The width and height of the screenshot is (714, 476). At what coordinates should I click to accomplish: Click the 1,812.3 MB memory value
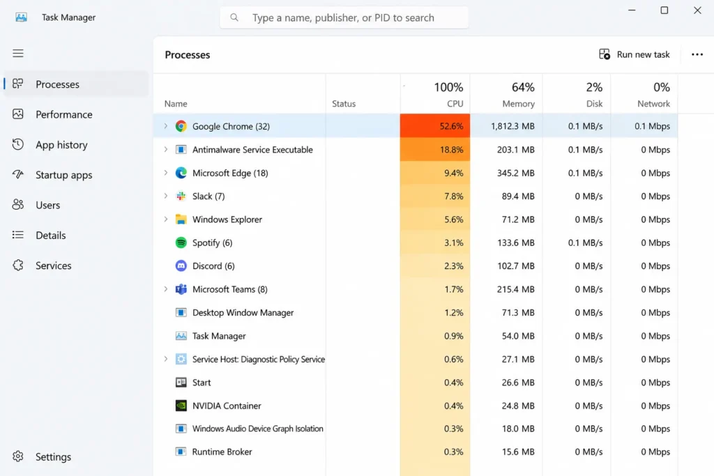coord(512,126)
